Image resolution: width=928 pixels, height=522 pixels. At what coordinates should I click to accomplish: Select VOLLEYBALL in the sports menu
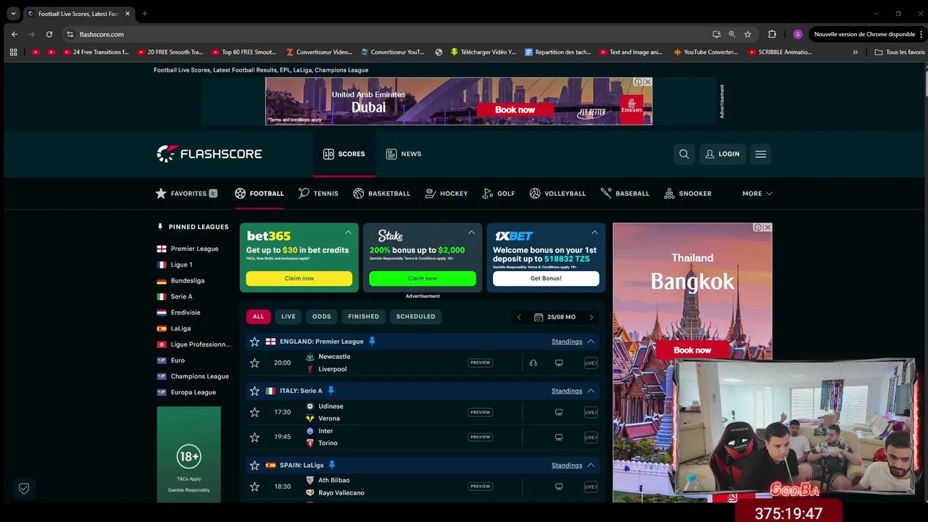point(558,194)
